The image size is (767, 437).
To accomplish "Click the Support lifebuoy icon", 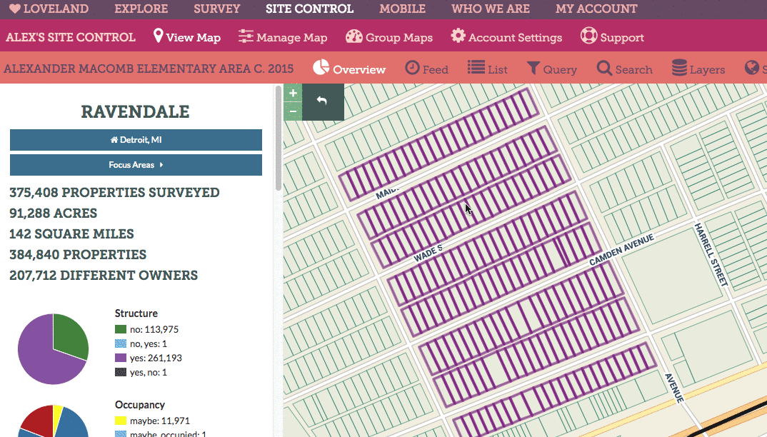I will tap(588, 36).
